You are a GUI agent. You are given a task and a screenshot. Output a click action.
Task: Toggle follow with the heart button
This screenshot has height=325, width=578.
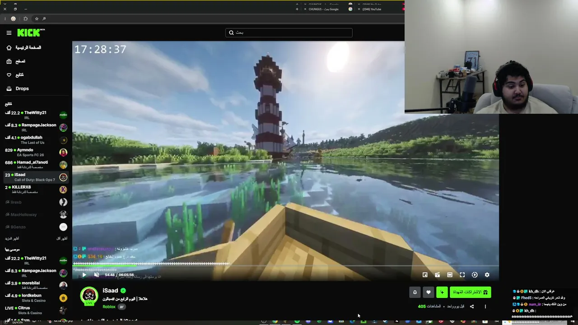click(429, 292)
